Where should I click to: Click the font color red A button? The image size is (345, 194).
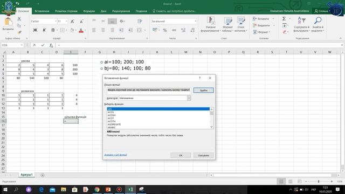click(x=81, y=30)
